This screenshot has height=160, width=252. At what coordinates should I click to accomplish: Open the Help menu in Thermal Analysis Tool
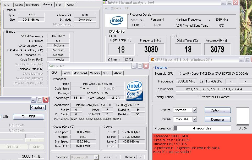126,8
